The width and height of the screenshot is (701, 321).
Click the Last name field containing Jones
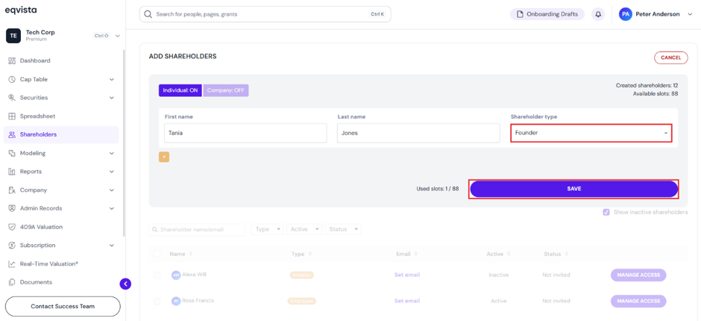[418, 133]
